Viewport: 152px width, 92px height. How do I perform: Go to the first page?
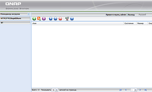pyautogui.click(x=121, y=90)
